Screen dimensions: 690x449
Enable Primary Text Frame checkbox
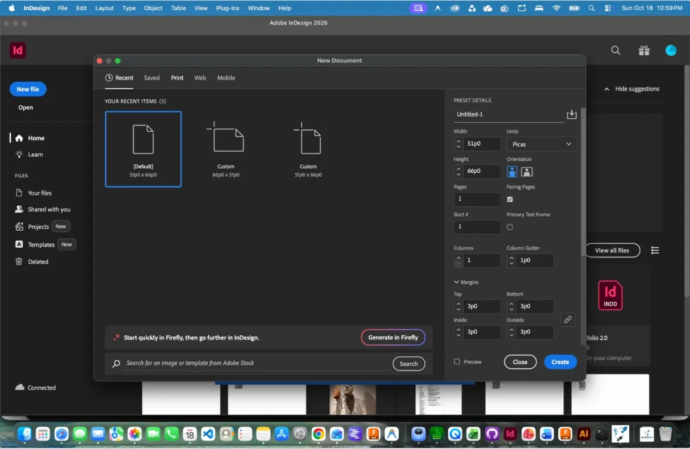click(510, 227)
